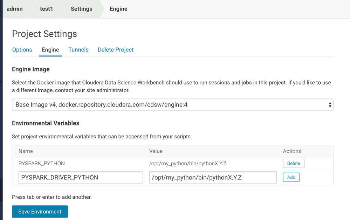
Task: Select the Engine tab under Project Settings
Action: click(x=50, y=50)
